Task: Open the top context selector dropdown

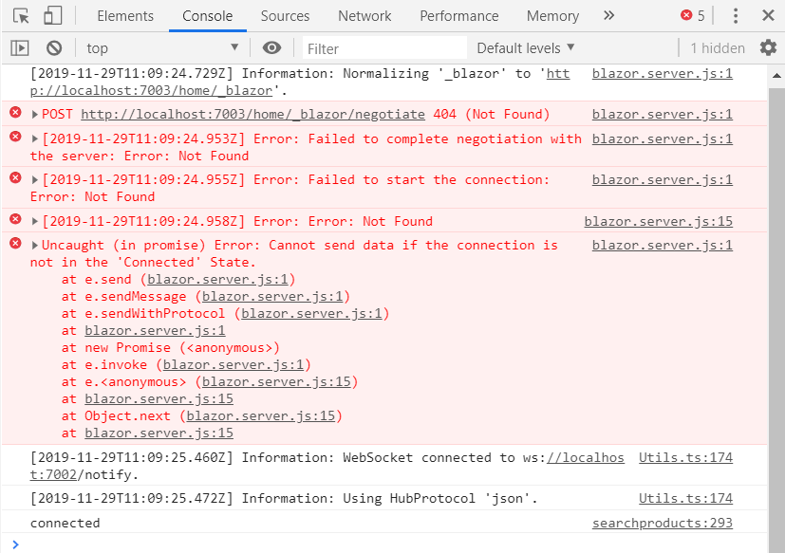Action: (161, 48)
